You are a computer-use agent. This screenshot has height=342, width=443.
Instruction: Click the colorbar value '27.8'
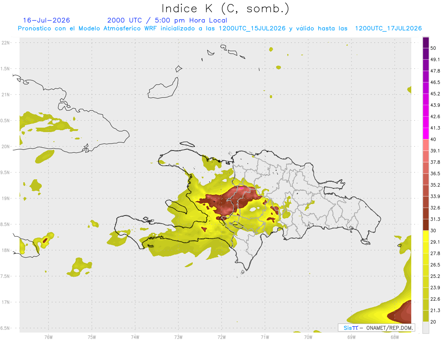(x=435, y=253)
